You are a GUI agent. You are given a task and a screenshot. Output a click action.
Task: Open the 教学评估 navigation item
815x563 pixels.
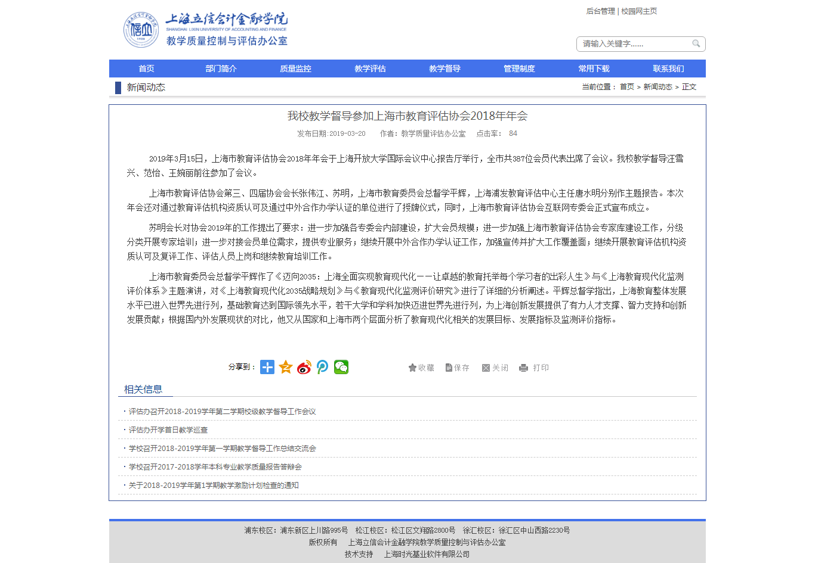click(371, 69)
